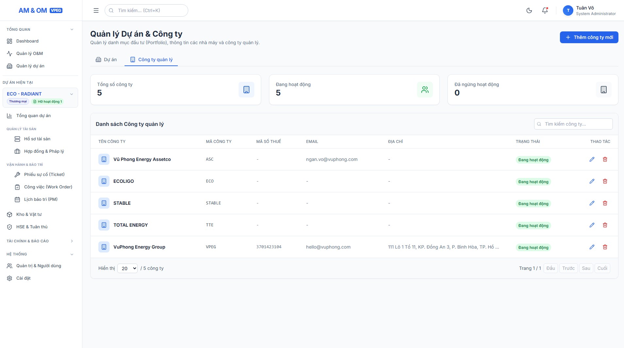Click the TTE company code cell

210,225
